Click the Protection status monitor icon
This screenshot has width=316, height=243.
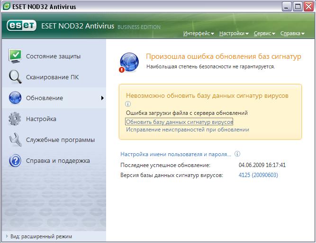pyautogui.click(x=15, y=56)
